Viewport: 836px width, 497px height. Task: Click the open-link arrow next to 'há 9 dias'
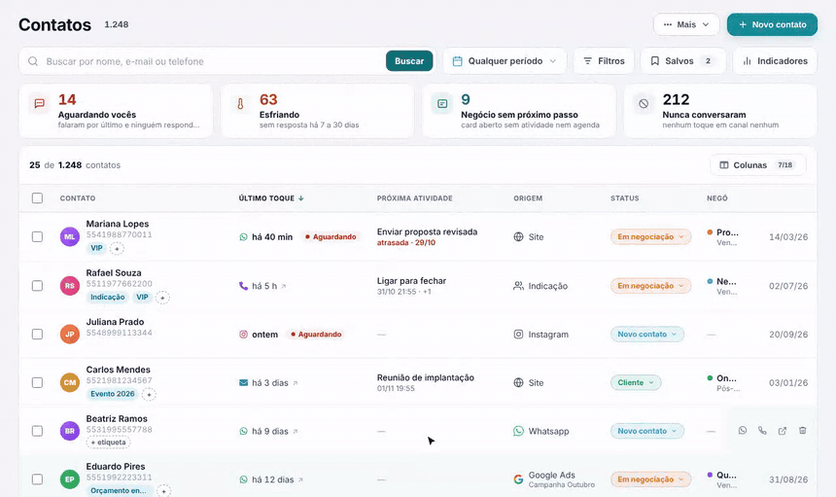[x=296, y=432]
